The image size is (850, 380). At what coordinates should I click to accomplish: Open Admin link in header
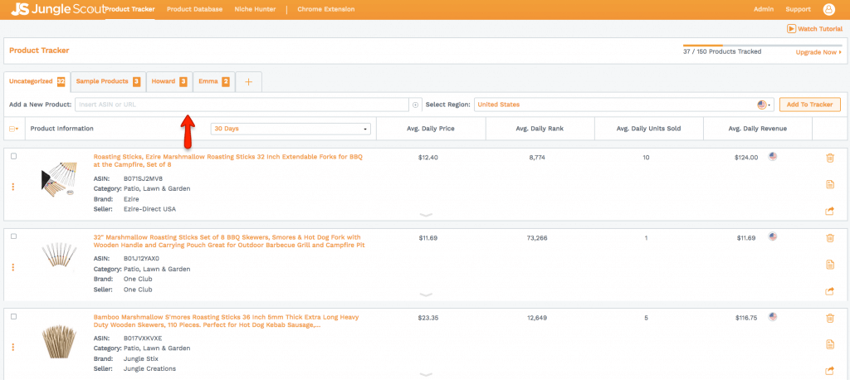pos(764,9)
